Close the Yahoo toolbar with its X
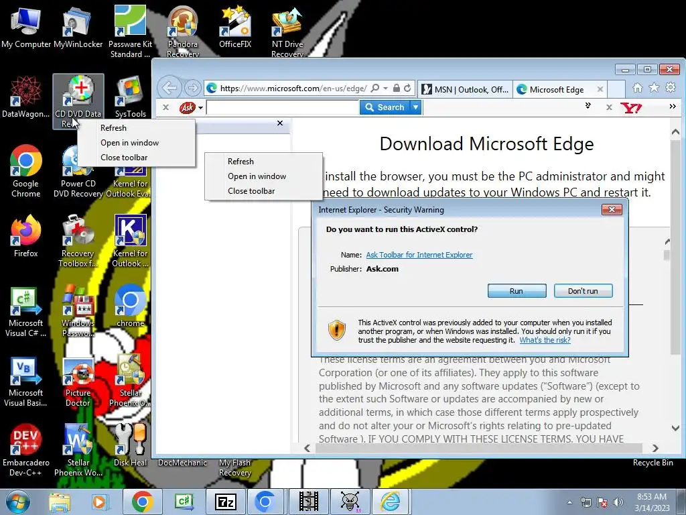 point(608,107)
